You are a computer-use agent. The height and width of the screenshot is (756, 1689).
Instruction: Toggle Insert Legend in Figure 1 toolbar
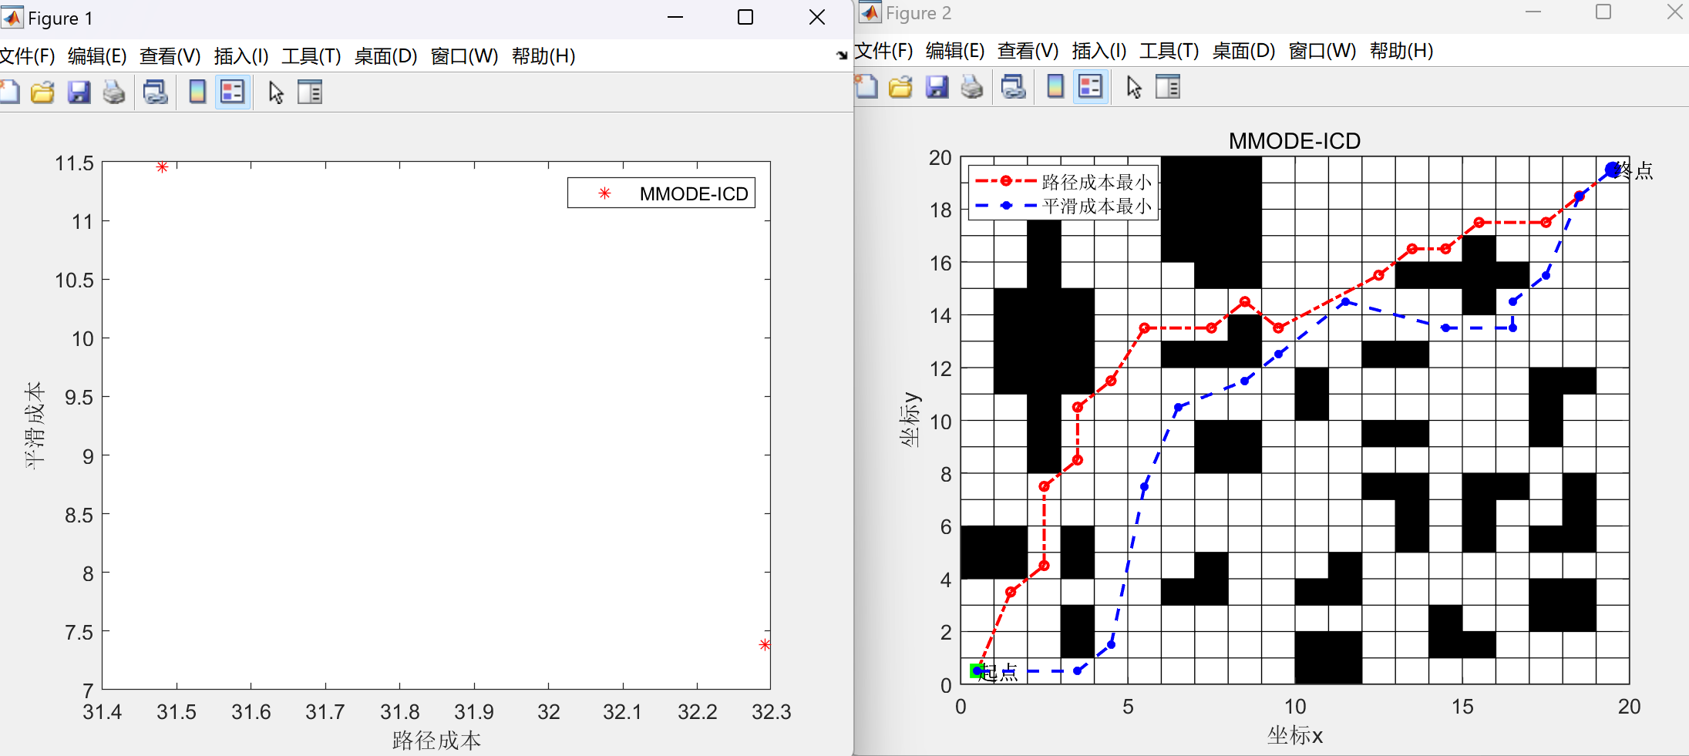pyautogui.click(x=232, y=92)
